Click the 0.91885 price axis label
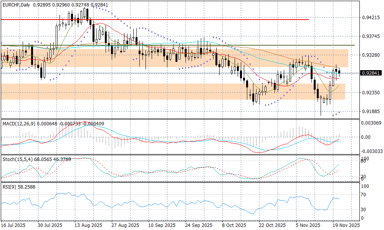The height and width of the screenshot is (230, 384). 371,112
